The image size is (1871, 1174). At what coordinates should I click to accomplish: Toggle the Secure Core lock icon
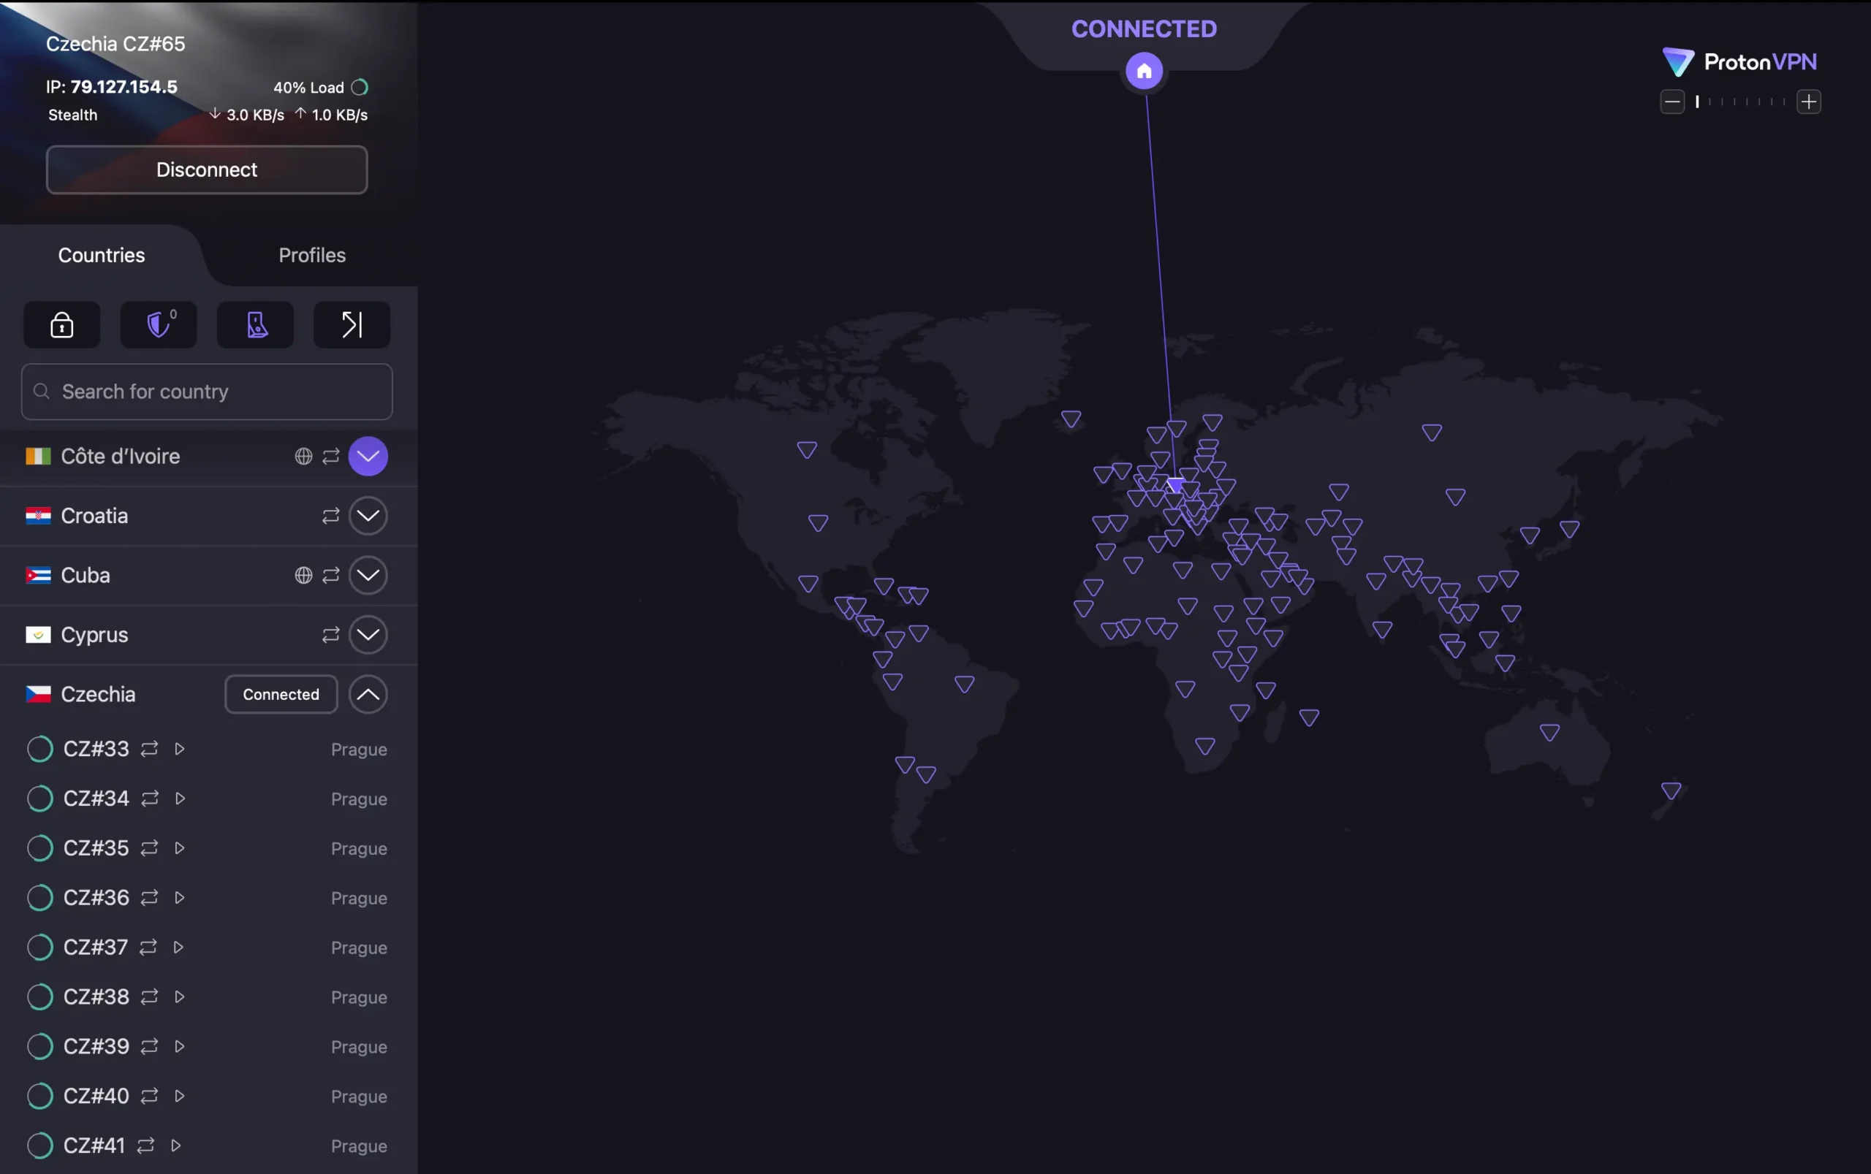click(x=62, y=324)
